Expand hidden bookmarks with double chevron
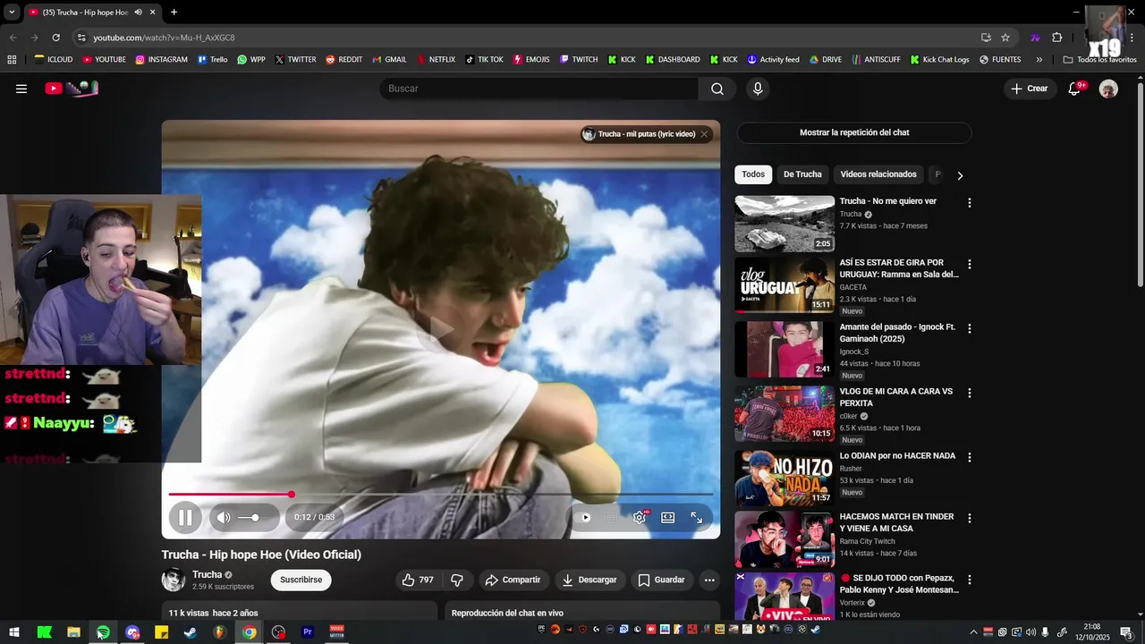The image size is (1145, 644). click(1039, 60)
